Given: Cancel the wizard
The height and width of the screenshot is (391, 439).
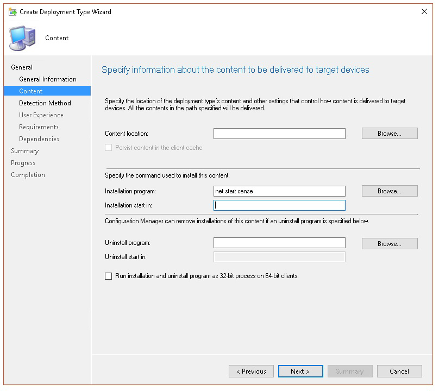Looking at the screenshot, I should pyautogui.click(x=399, y=371).
